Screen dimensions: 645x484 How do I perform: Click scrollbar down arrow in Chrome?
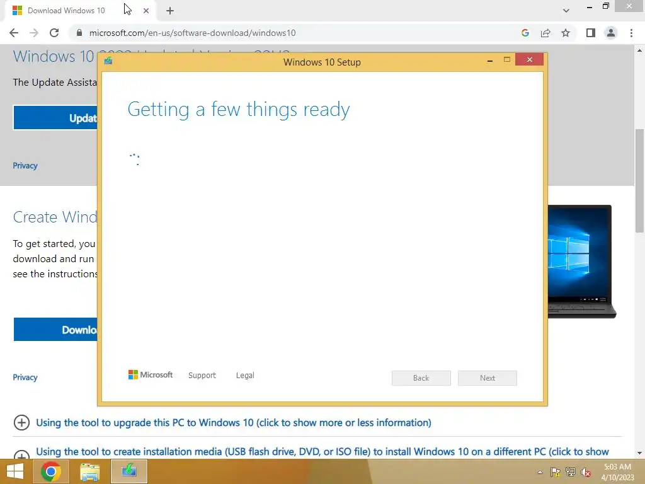tap(639, 453)
